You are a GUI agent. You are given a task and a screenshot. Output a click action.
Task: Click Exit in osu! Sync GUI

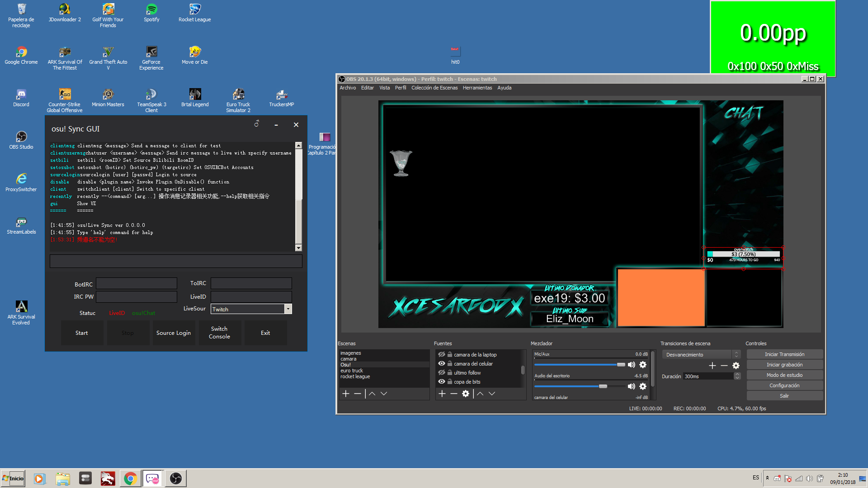coord(265,333)
